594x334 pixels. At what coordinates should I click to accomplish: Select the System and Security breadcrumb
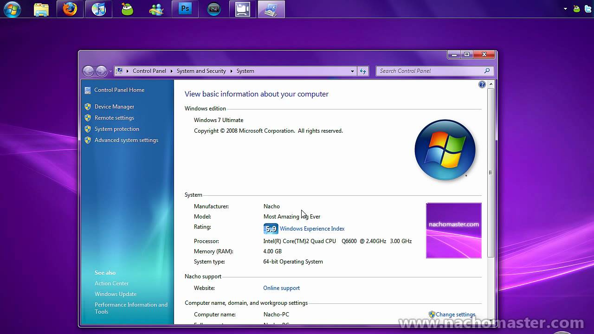201,71
